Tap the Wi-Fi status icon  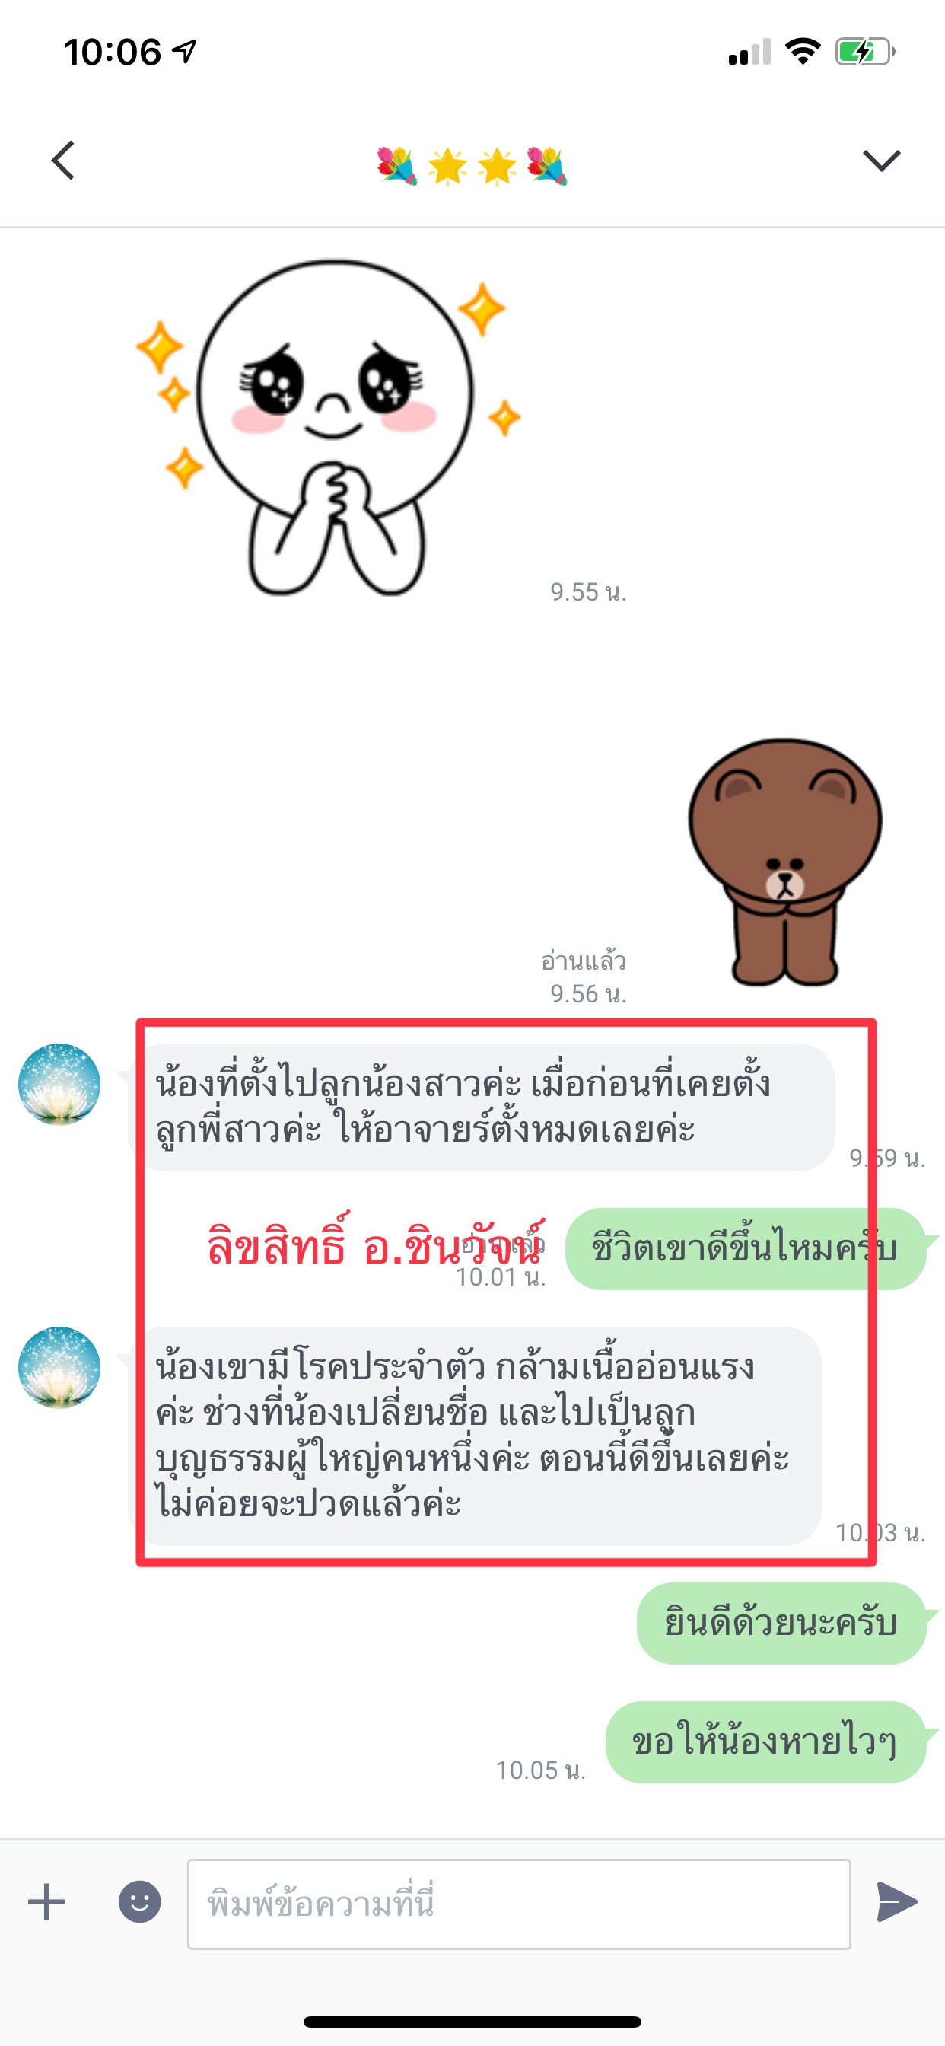(803, 52)
